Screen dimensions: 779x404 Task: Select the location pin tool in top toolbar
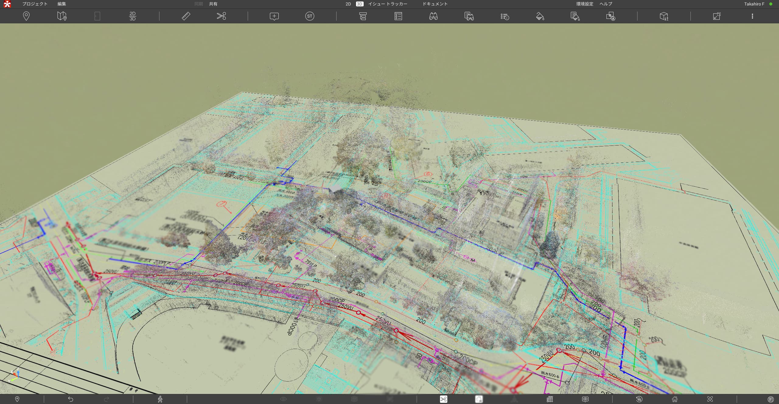tap(26, 16)
